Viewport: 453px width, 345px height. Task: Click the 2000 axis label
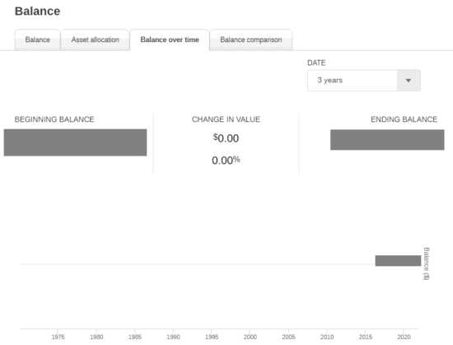250,337
